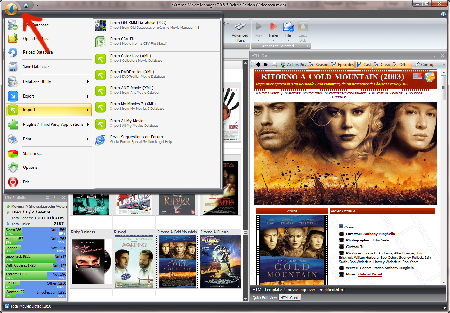Toggle the Episodes button in HTML Card toolbar
Viewport: 450px width, 313px height.
point(342,64)
